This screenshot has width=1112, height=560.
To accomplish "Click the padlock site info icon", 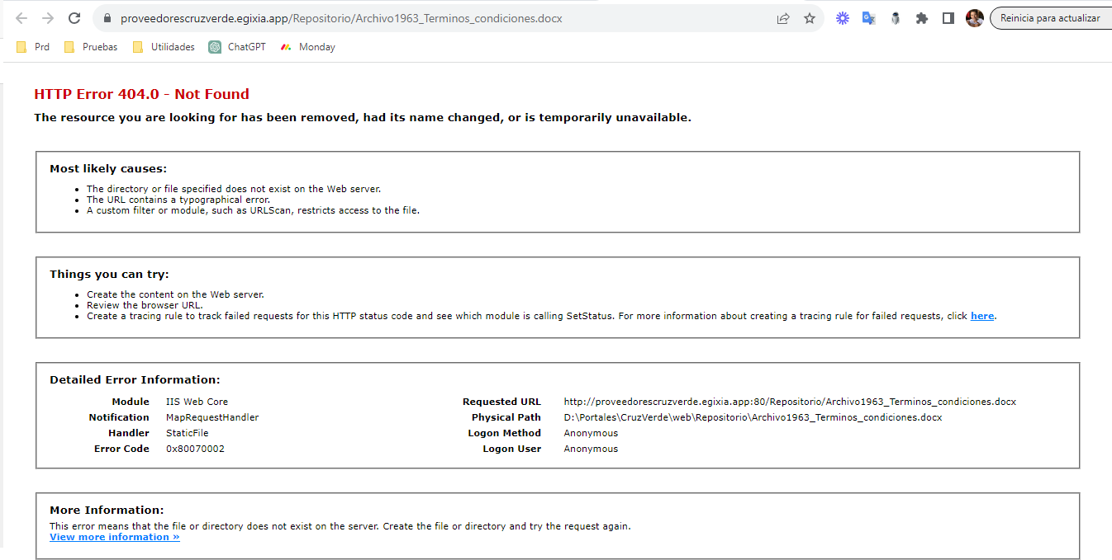I will click(x=107, y=18).
